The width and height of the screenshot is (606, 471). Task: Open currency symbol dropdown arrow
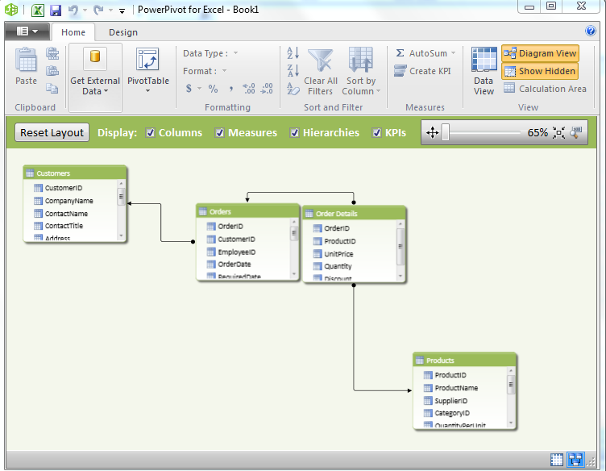tap(199, 89)
